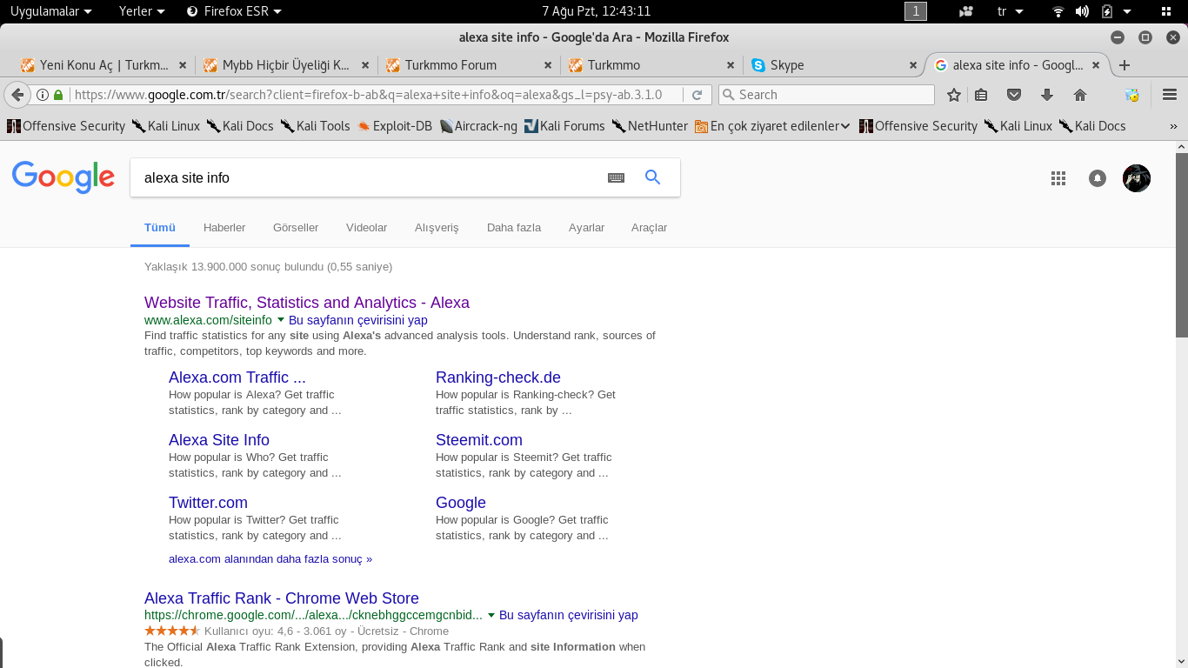Click the extension icon beside the hamburger menu
This screenshot has width=1188, height=668.
(1131, 95)
